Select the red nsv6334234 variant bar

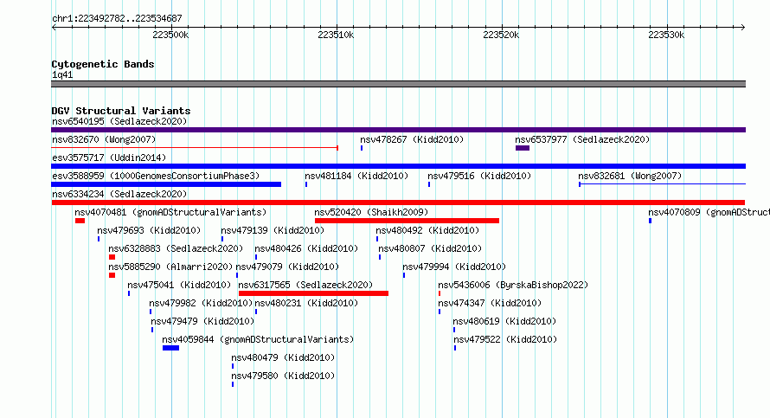coord(398,203)
